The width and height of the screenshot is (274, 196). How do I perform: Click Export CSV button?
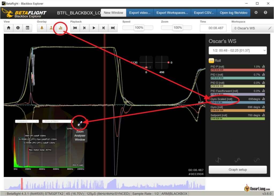pyautogui.click(x=204, y=13)
